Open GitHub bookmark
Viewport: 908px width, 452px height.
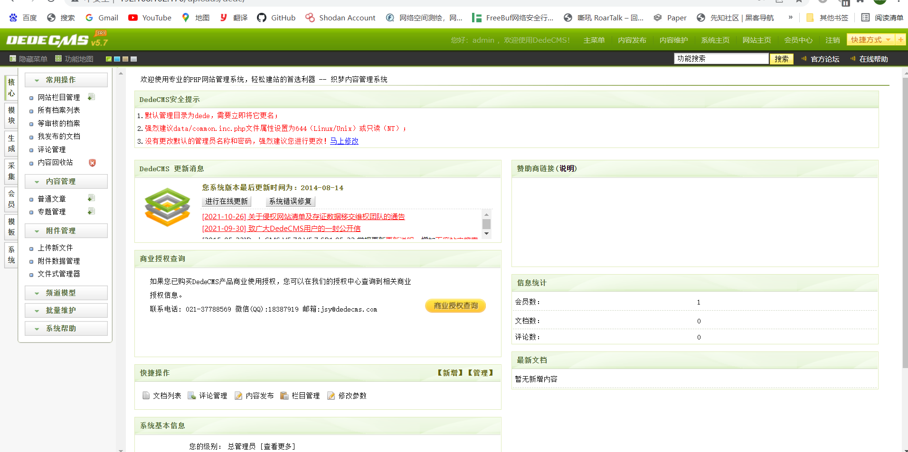(276, 18)
